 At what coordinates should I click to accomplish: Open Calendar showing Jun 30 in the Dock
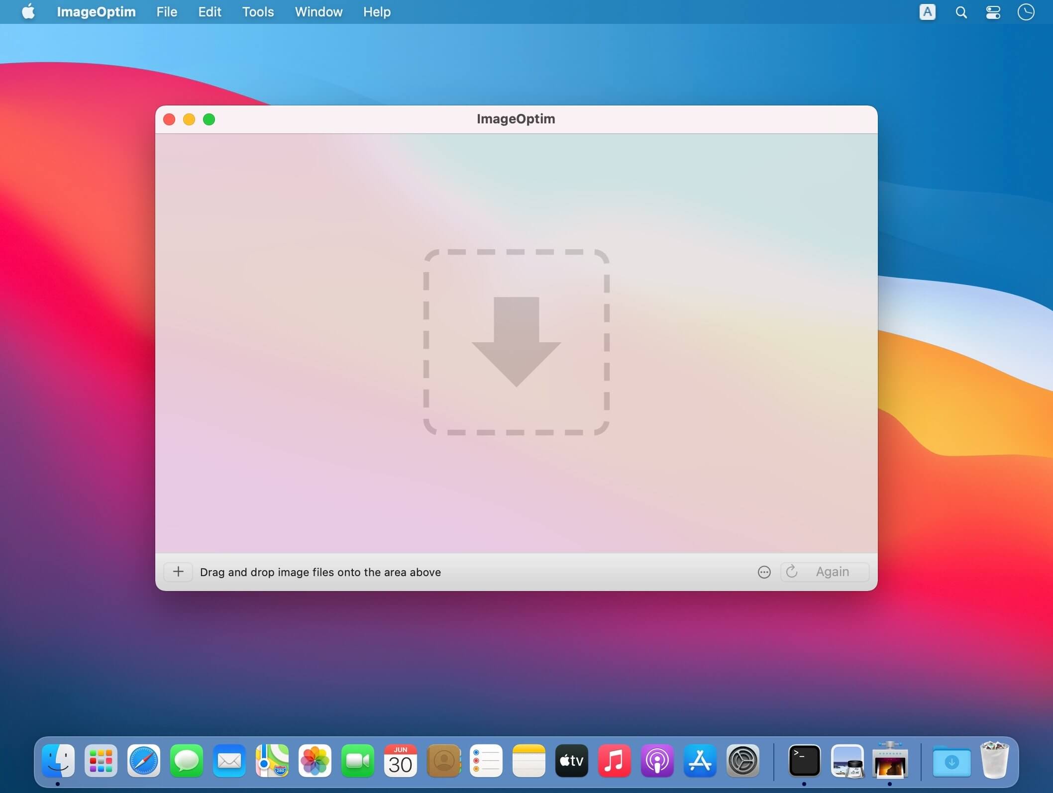coord(401,761)
